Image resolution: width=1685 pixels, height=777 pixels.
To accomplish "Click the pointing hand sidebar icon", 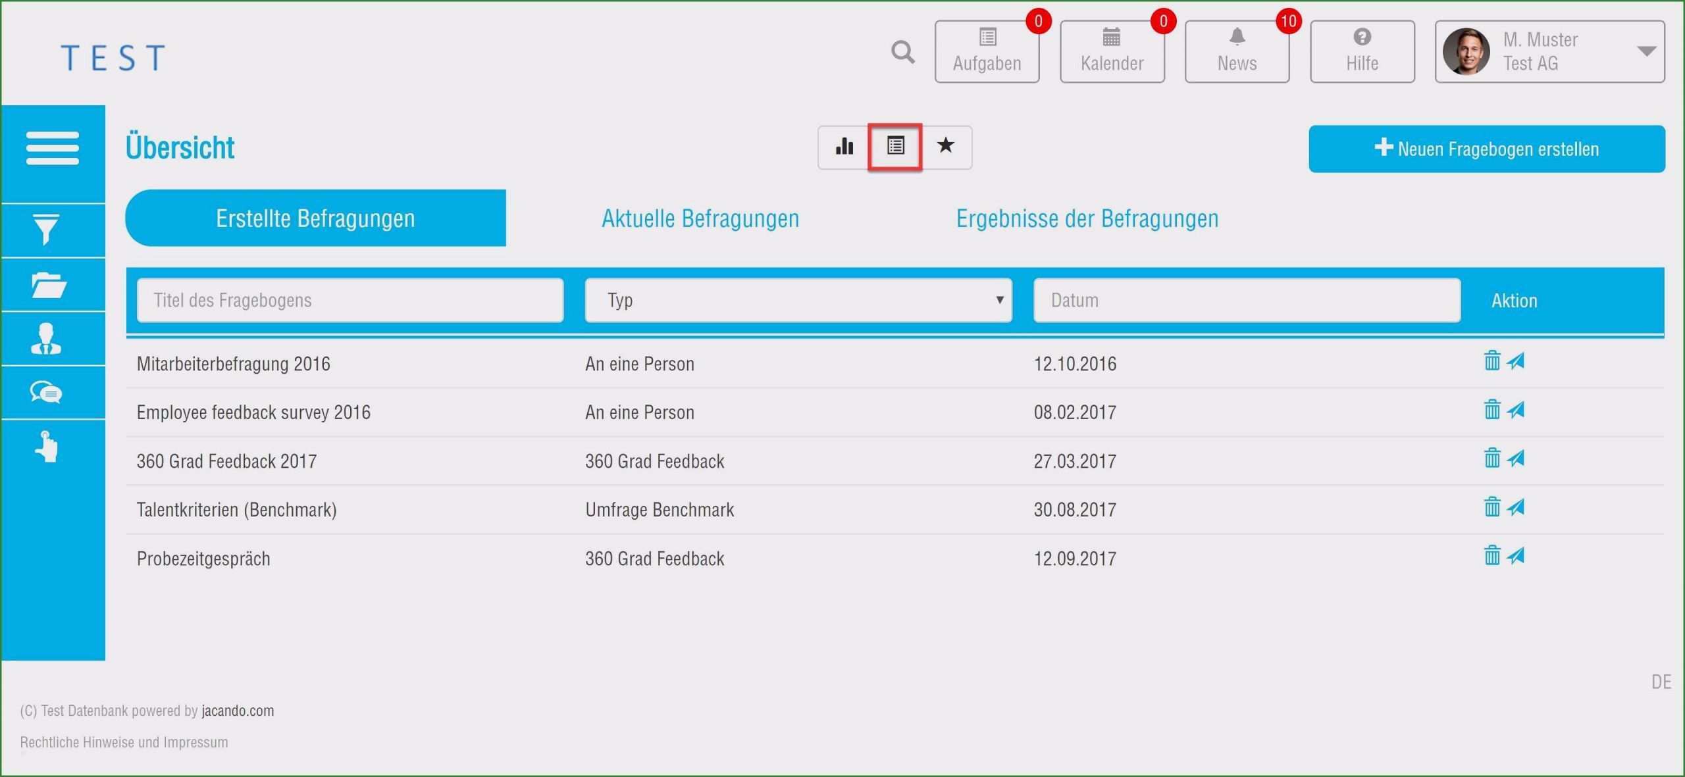I will 46,447.
